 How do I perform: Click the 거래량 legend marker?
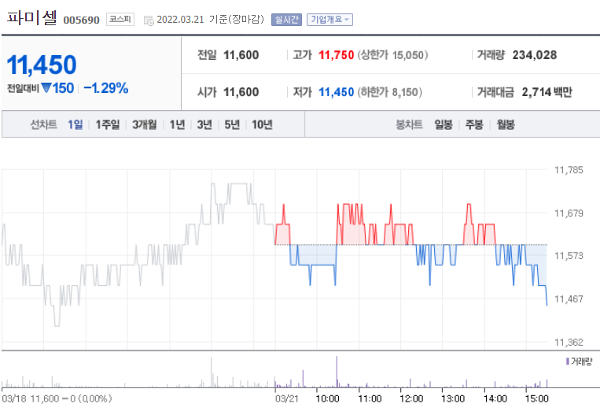click(568, 361)
